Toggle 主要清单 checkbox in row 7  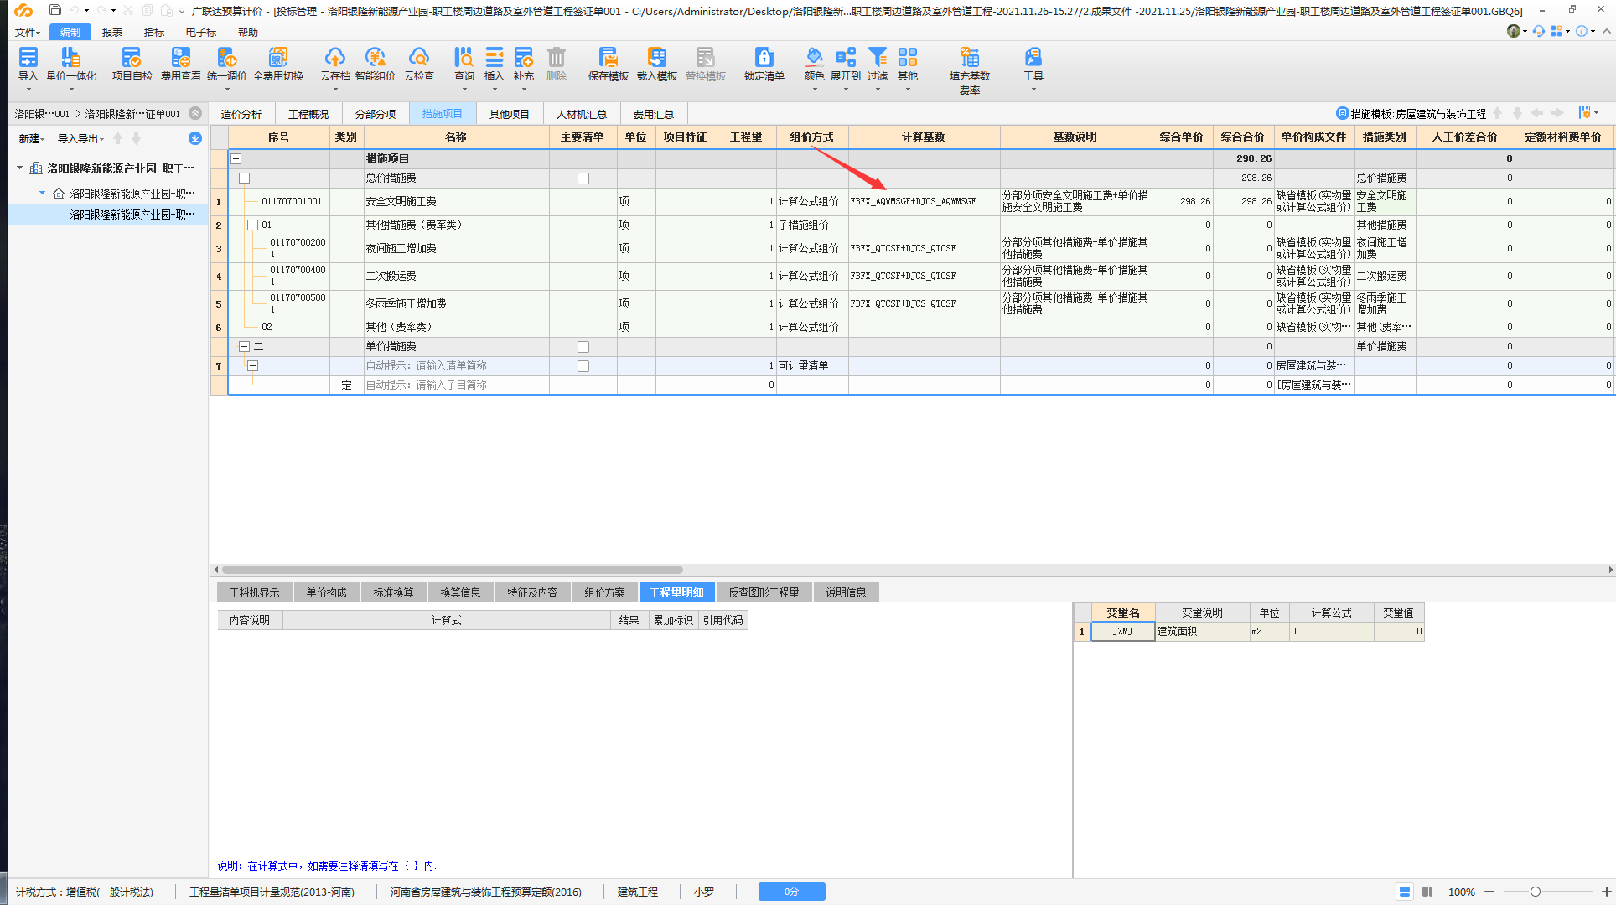pos(583,366)
